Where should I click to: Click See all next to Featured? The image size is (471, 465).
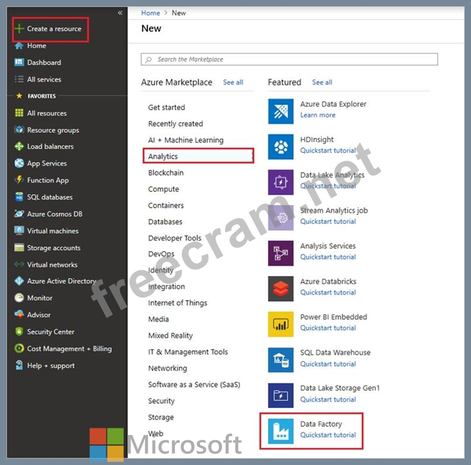[322, 82]
